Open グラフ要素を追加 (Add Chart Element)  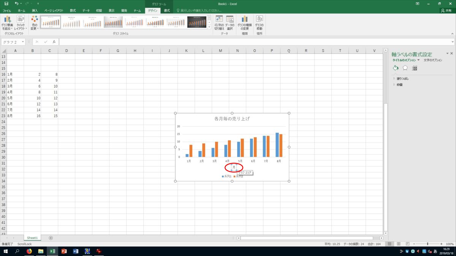click(x=7, y=23)
